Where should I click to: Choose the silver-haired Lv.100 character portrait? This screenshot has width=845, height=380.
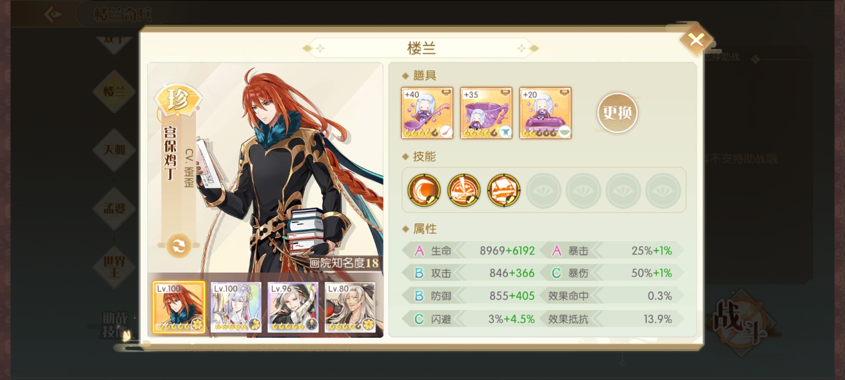(236, 307)
